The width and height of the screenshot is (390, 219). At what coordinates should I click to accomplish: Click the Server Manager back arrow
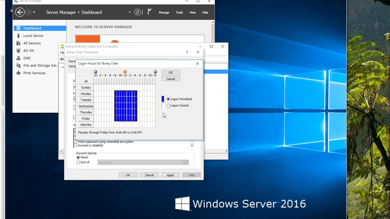pos(20,12)
